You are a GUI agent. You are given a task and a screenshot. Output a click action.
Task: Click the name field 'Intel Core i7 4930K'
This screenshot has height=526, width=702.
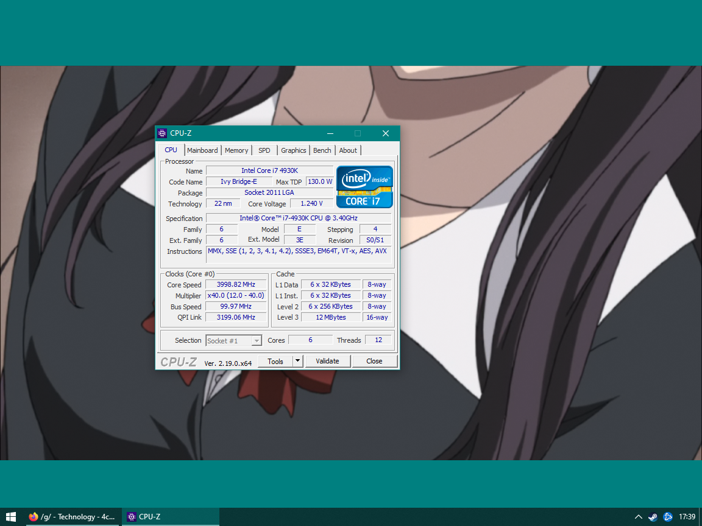(269, 170)
